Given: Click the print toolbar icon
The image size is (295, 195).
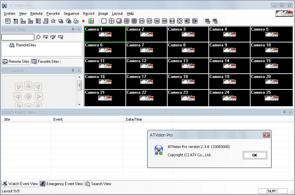Looking at the screenshot, I should click(x=76, y=21).
